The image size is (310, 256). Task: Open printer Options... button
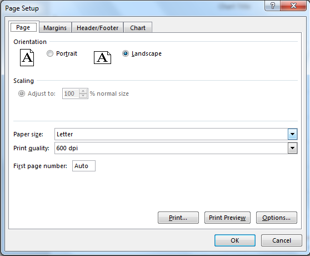[277, 218]
